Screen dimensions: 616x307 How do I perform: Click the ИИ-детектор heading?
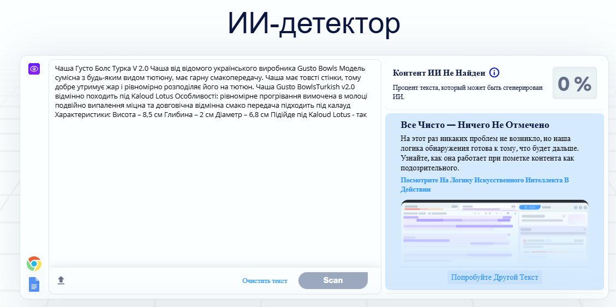314,24
